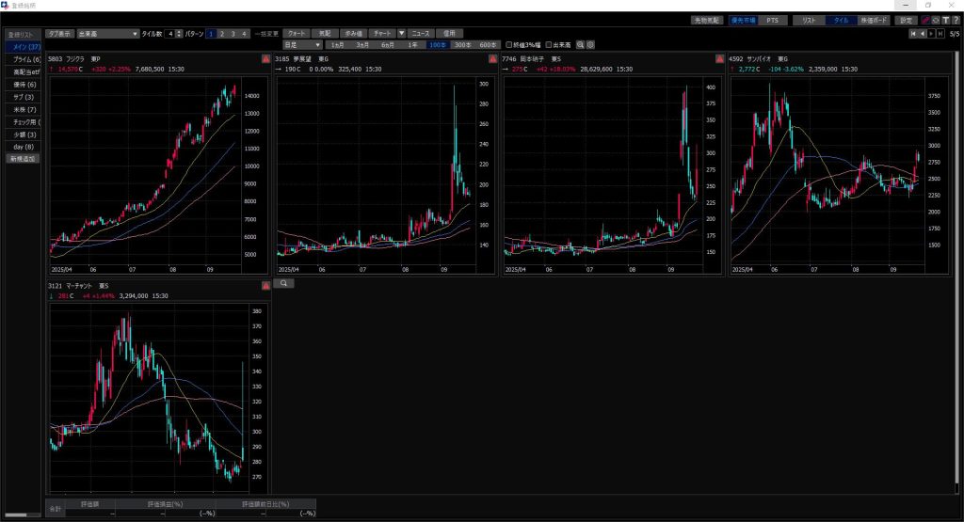This screenshot has width=964, height=522.
Task: Click the magnifier search icon in the empty tile
Action: (x=282, y=283)
